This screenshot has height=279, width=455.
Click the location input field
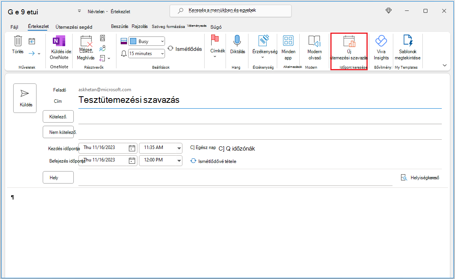coord(235,178)
